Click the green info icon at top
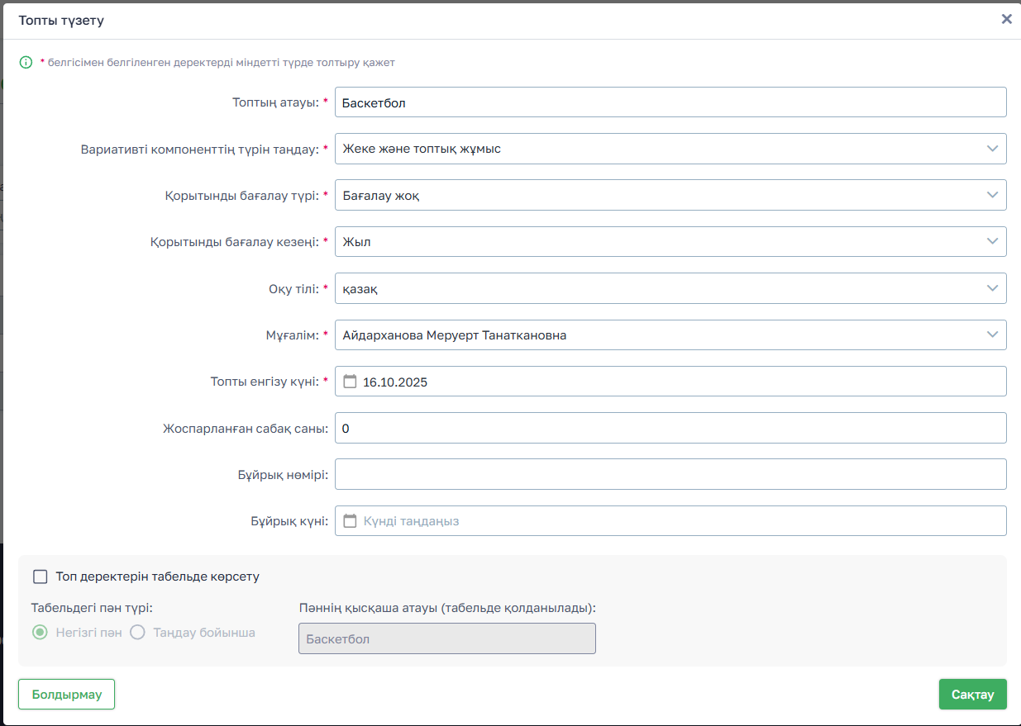This screenshot has height=726, width=1021. [26, 62]
